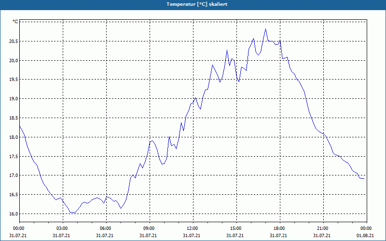Click the temperature peak near 17:00
386x241 pixels.
coord(266,29)
